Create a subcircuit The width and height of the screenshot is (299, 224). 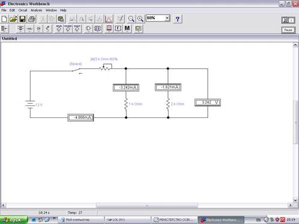[x=100, y=19]
